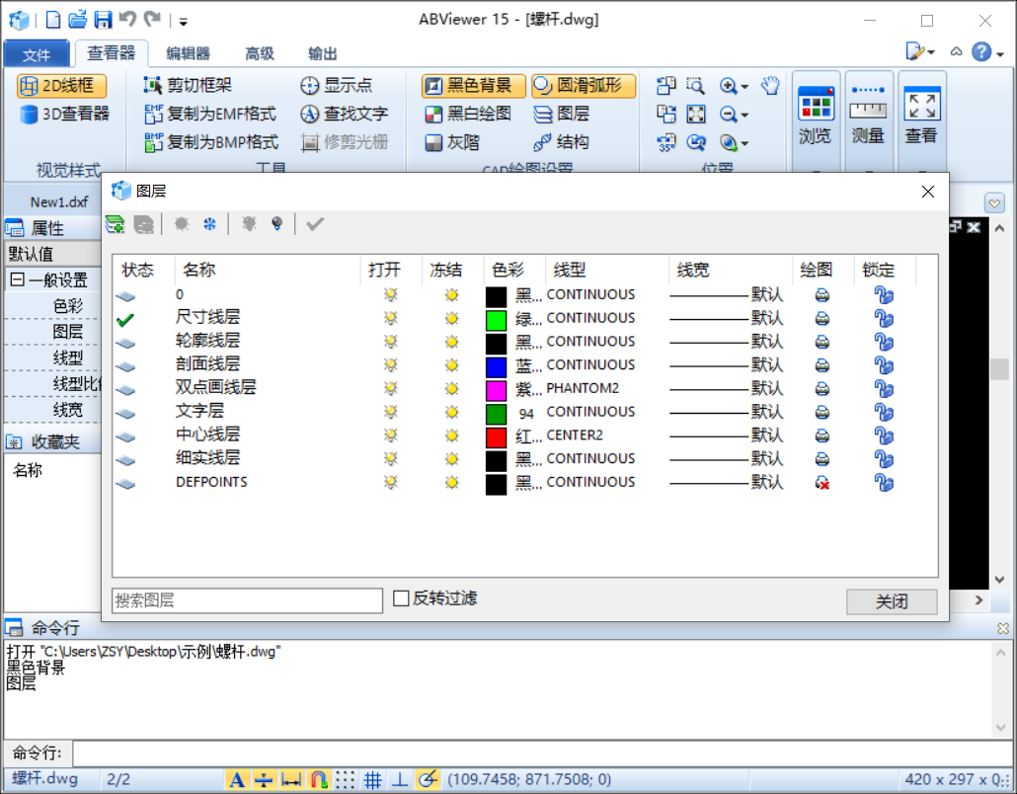Click the new layer icon in layers dialog
This screenshot has height=794, width=1017.
[x=116, y=224]
